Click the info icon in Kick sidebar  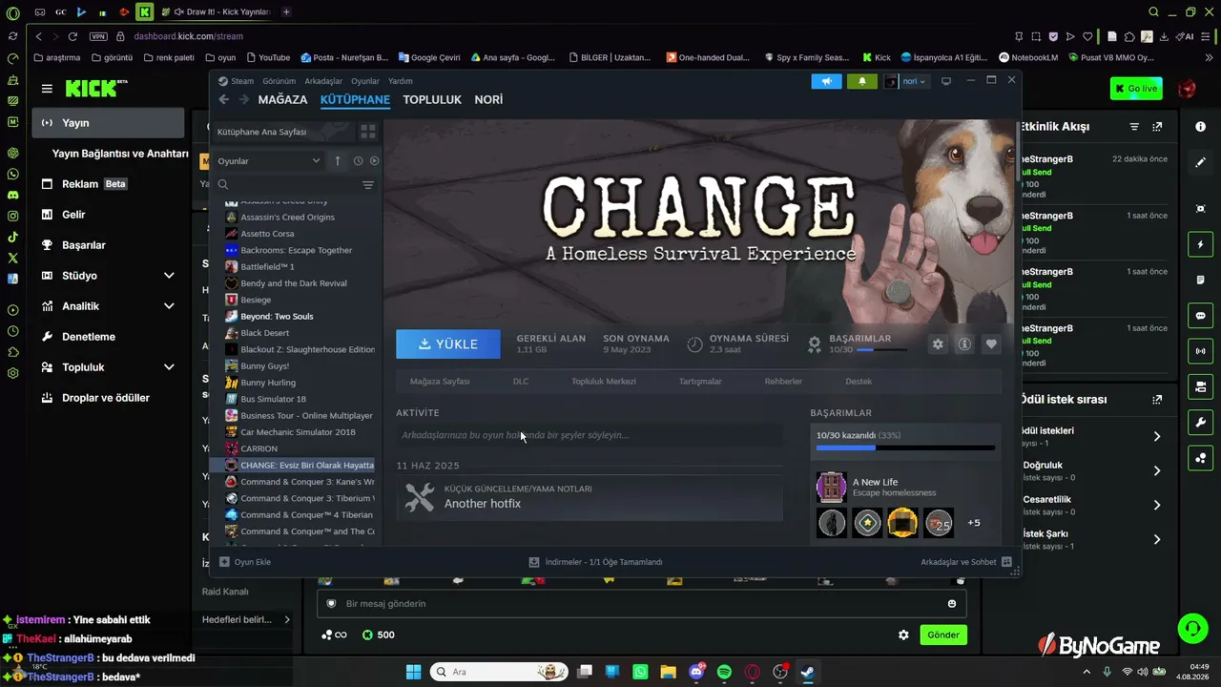point(1200,127)
